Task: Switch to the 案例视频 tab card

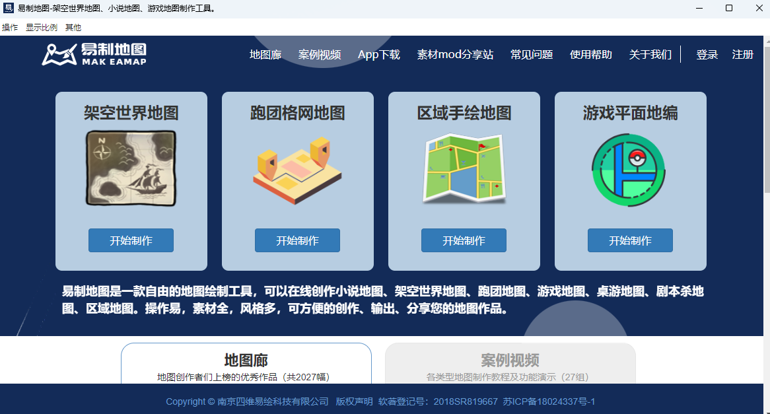Action: click(510, 364)
